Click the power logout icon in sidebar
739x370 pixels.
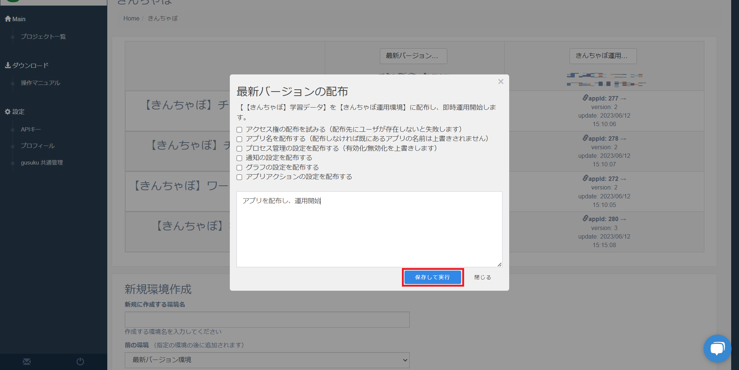pos(80,361)
